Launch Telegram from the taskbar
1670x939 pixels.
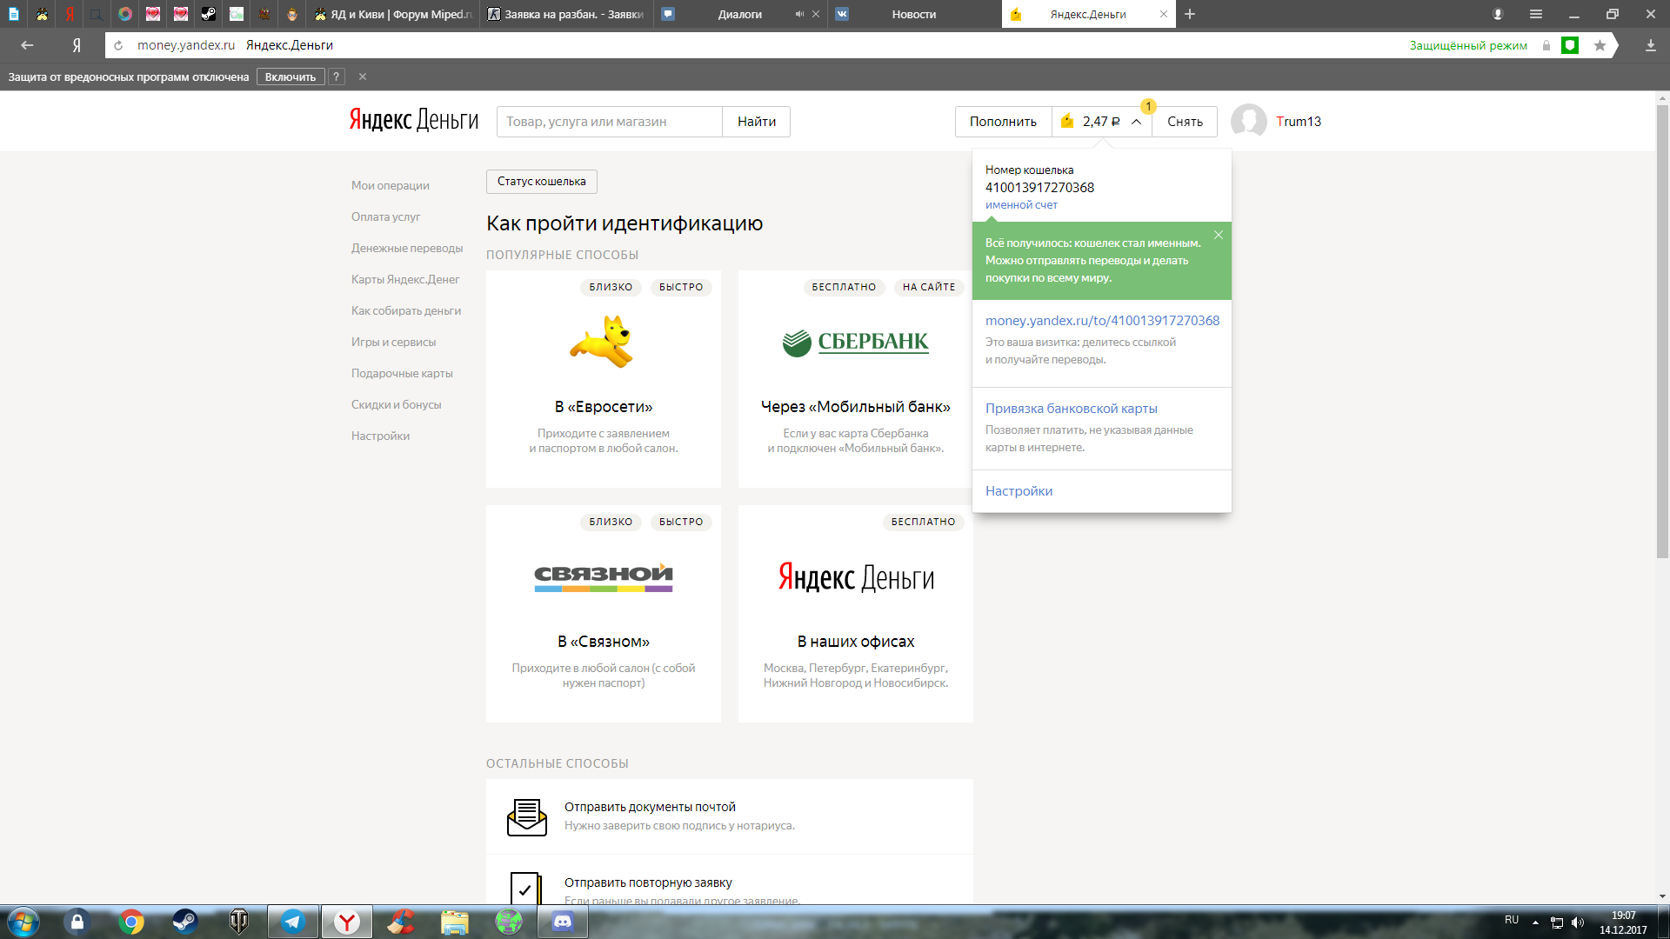tap(293, 922)
